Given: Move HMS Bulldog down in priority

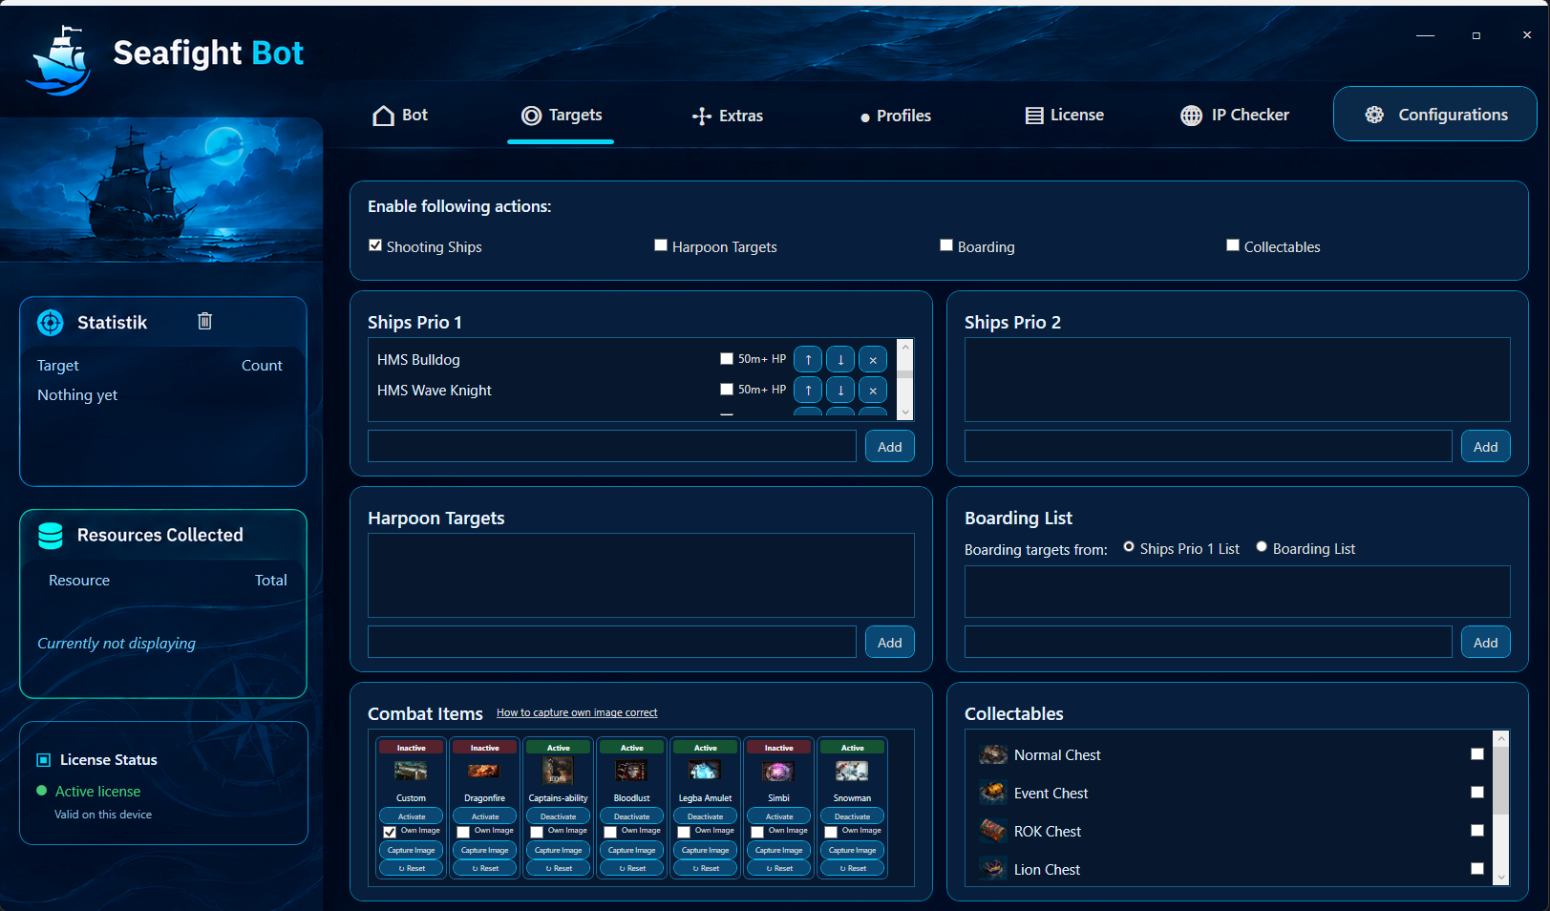Looking at the screenshot, I should pos(840,359).
